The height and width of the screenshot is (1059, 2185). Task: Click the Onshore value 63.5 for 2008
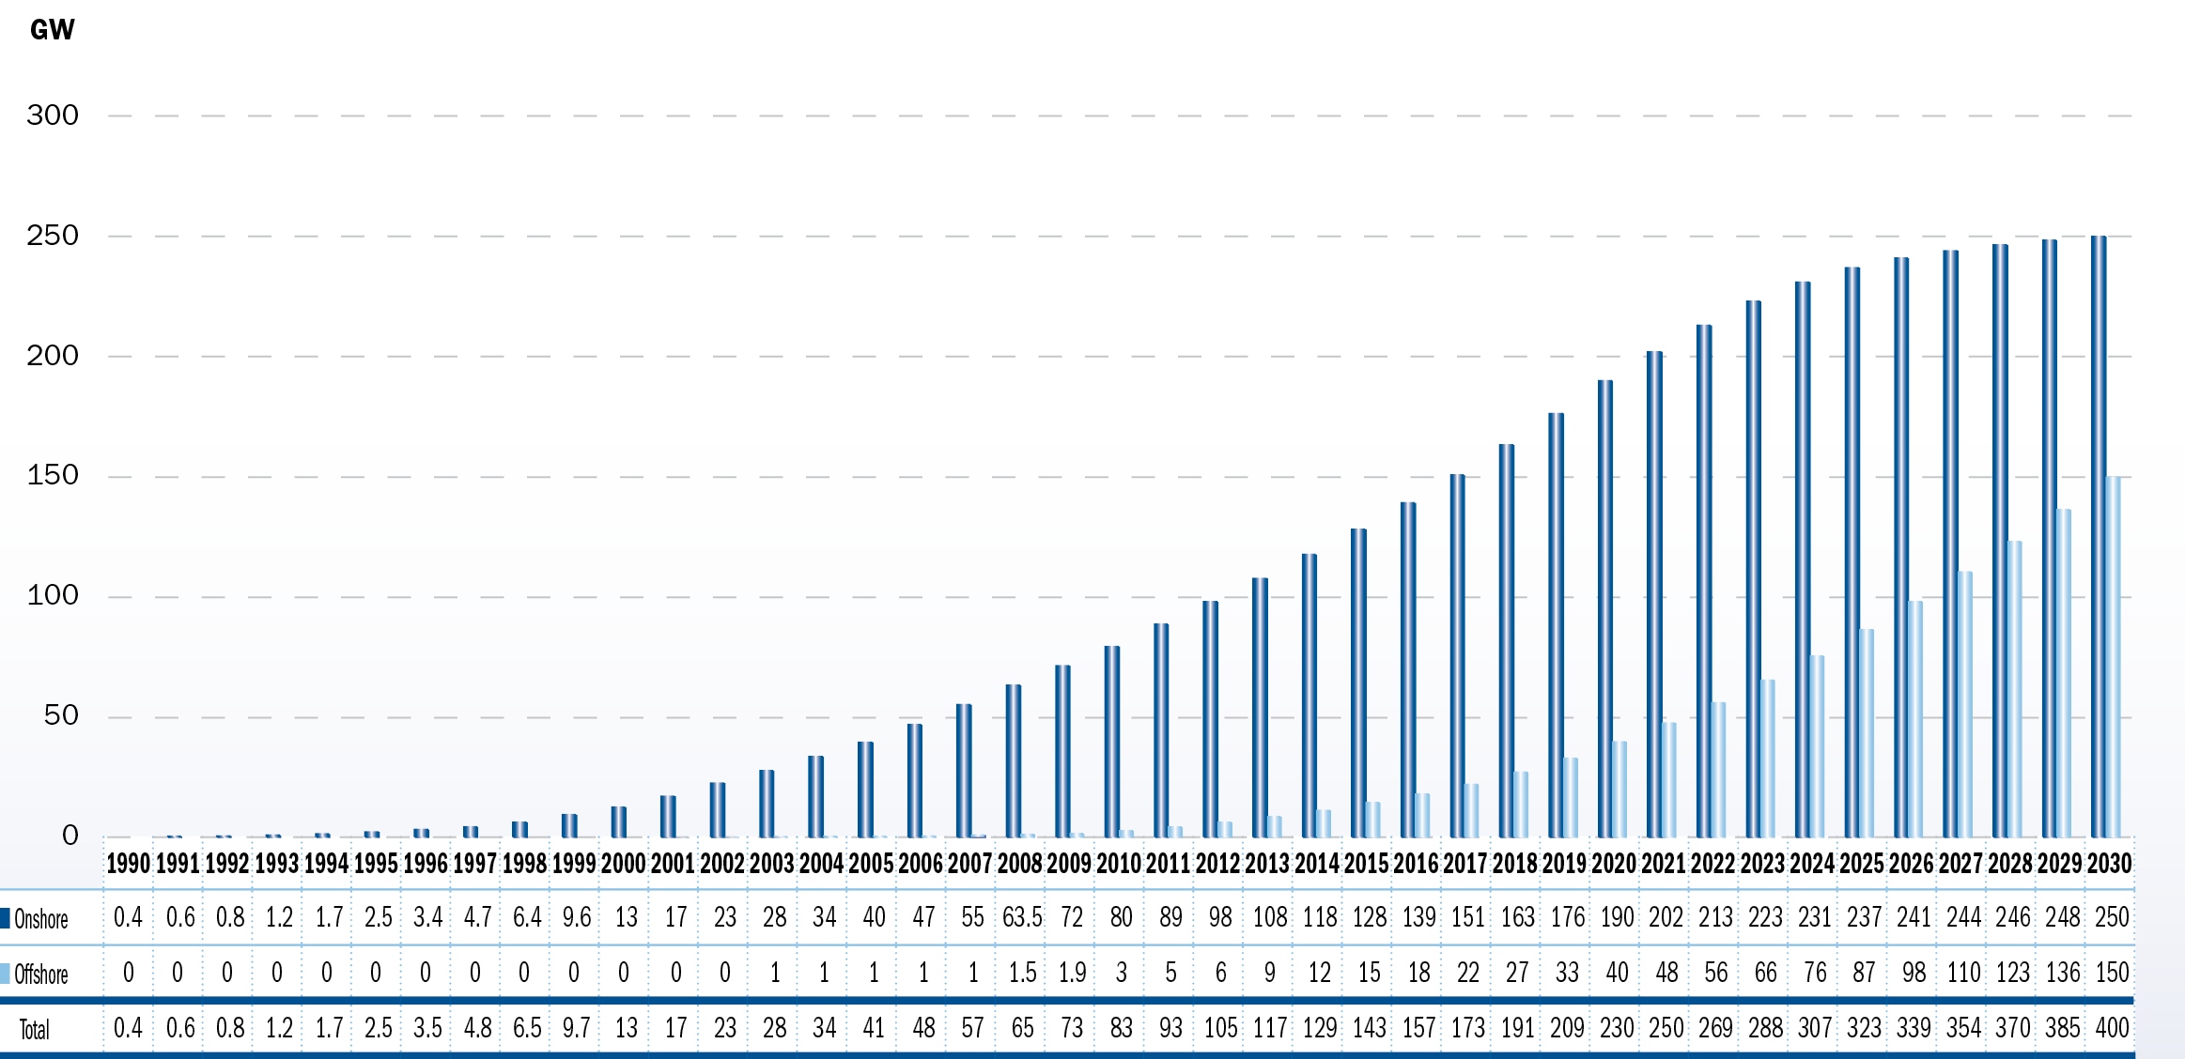[x=1022, y=917]
